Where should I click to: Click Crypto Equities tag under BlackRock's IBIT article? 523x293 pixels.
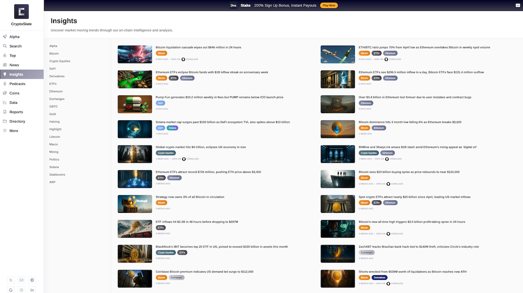click(x=166, y=253)
